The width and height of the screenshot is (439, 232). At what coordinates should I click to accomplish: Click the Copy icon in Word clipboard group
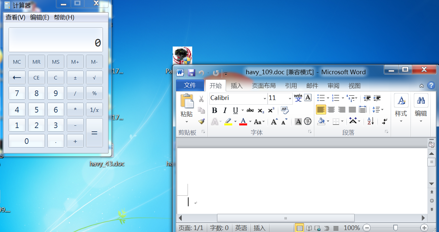201,110
